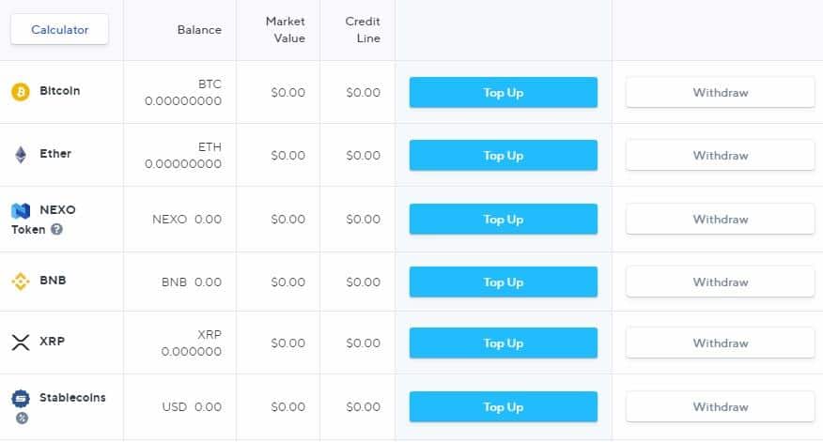Click the Market Value column header
Viewport: 823px width, 442px height.
coord(286,29)
